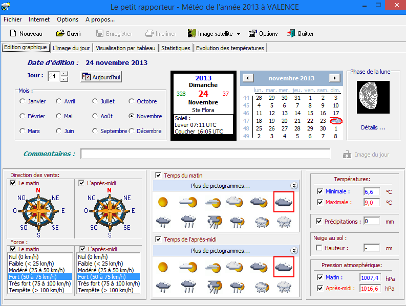Open the Image satellite dropdown arrow

point(239,34)
